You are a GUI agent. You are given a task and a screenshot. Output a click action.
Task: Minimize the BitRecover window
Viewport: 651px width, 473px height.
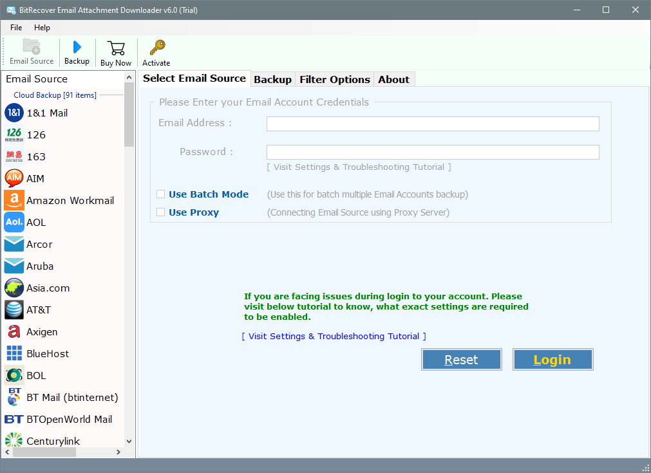tap(577, 10)
